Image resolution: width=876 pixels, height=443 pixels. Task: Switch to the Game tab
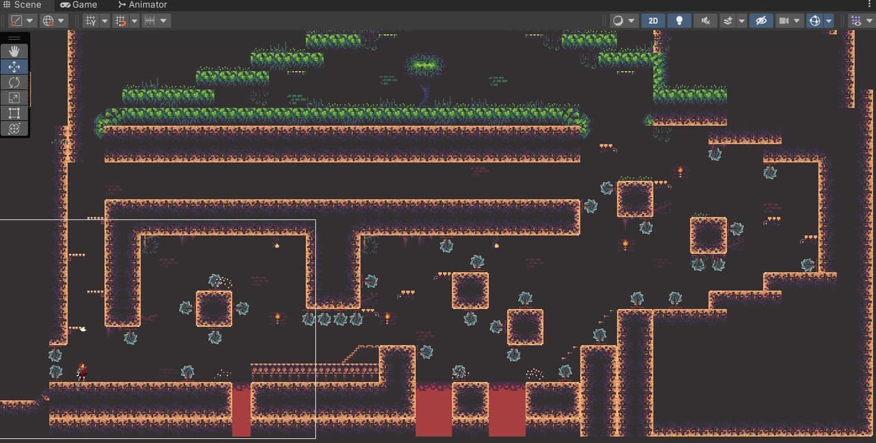(x=79, y=5)
